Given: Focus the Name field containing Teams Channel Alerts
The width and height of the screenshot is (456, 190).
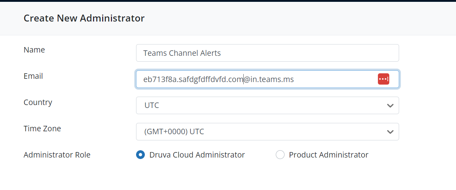Looking at the screenshot, I should pyautogui.click(x=267, y=53).
